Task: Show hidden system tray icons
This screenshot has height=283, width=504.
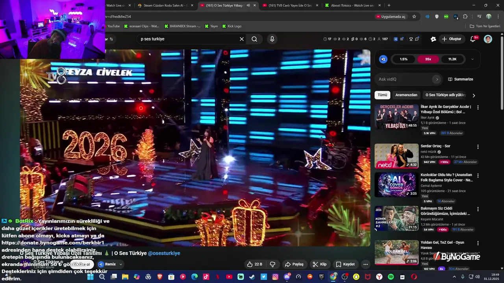Action: [454, 277]
